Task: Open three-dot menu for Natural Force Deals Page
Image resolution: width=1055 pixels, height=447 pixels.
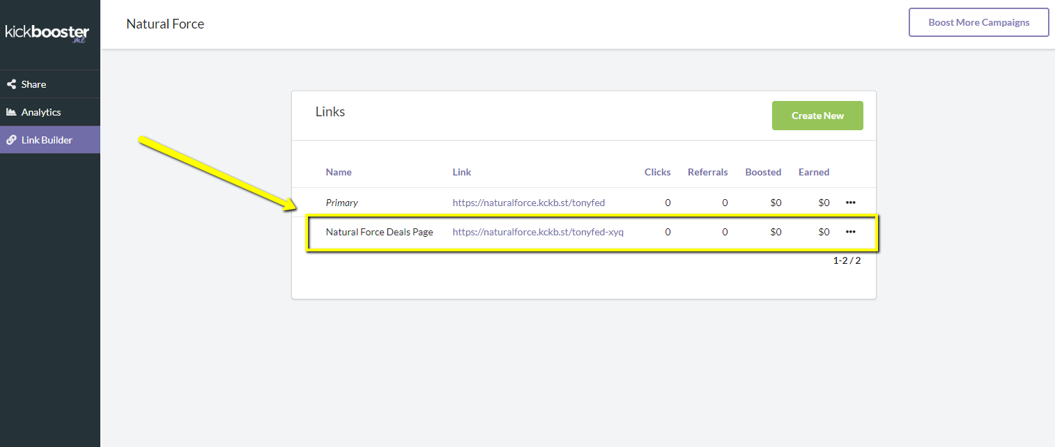Action: [x=850, y=232]
